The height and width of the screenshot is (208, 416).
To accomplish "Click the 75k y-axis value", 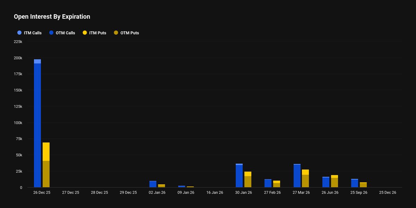I will (19, 139).
